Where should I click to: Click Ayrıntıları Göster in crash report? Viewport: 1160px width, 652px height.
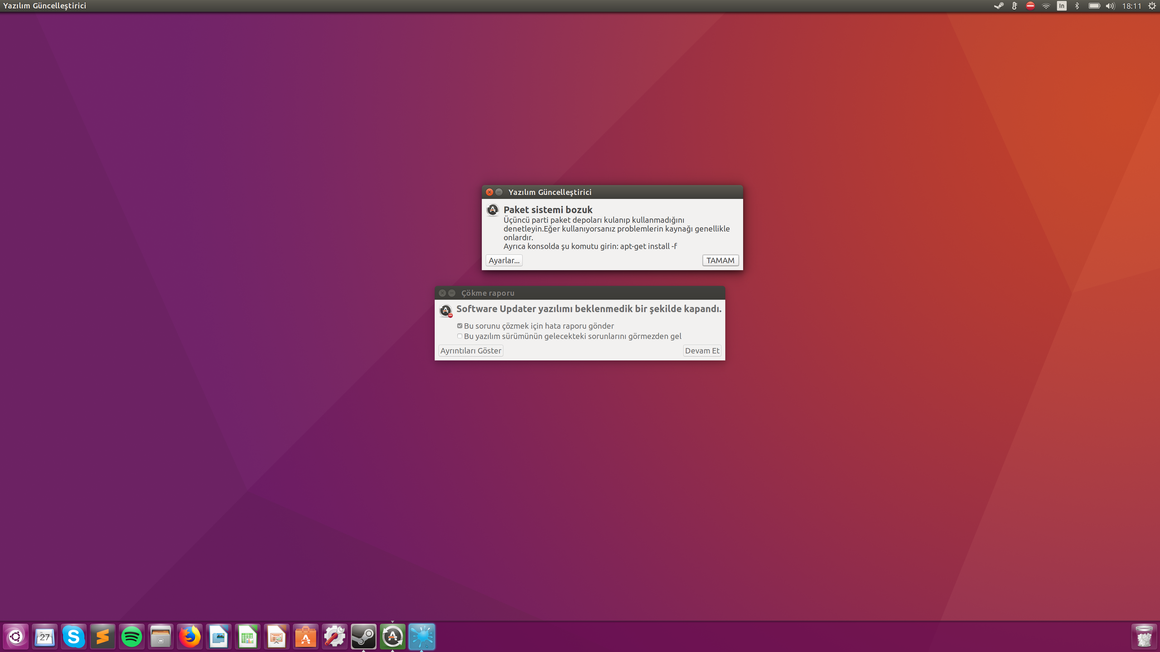471,350
